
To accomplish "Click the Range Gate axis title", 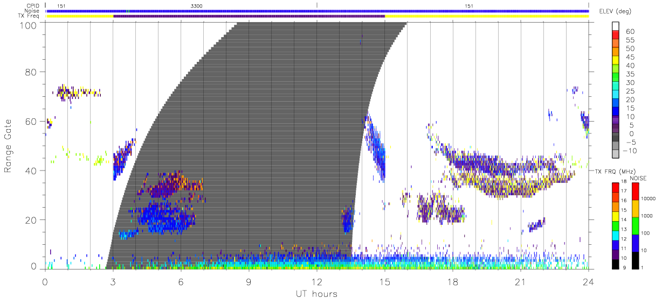I will [x=9, y=145].
